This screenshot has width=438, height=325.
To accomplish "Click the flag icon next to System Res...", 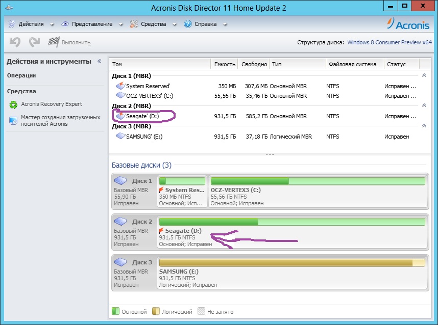I will click(161, 190).
